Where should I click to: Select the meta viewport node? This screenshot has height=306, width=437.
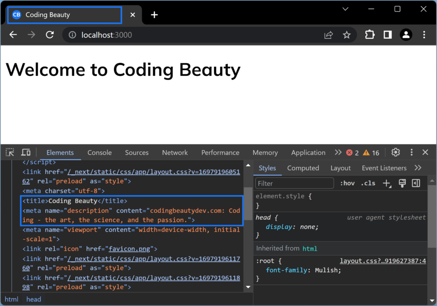(131, 235)
